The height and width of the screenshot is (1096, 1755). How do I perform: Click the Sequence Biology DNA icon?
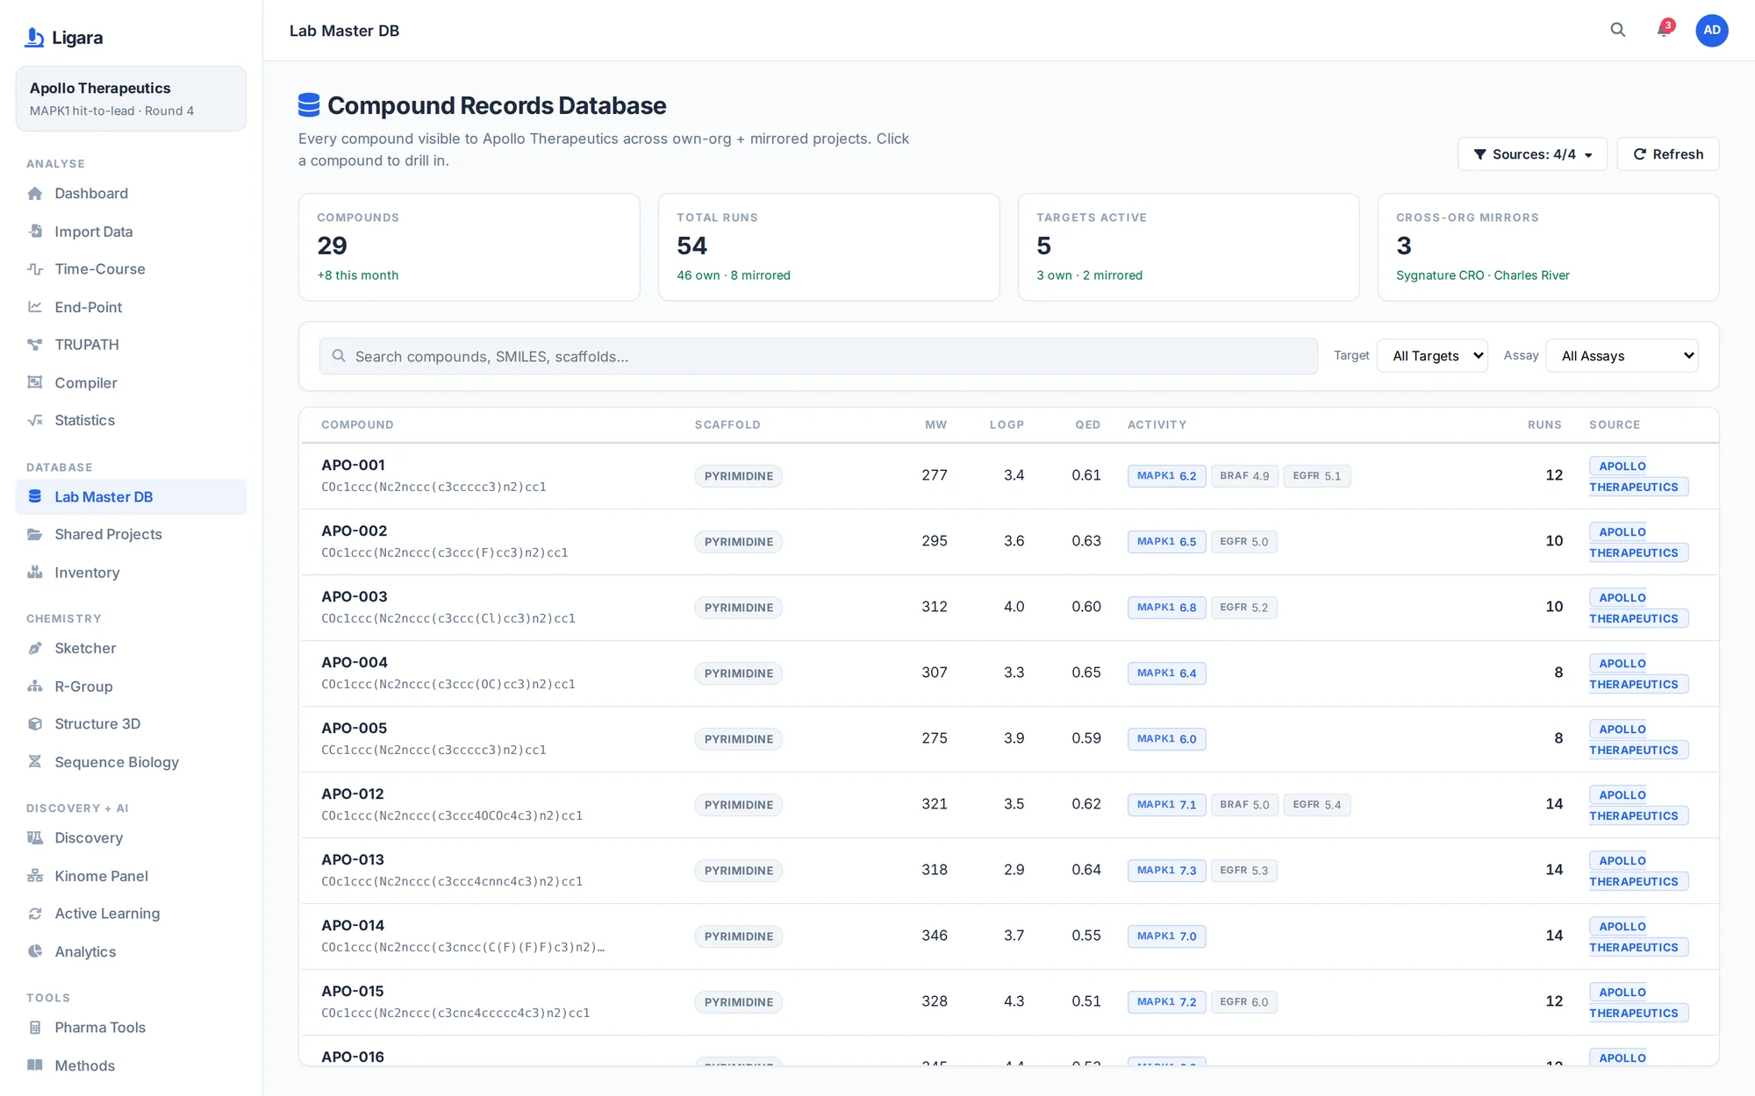coord(35,762)
